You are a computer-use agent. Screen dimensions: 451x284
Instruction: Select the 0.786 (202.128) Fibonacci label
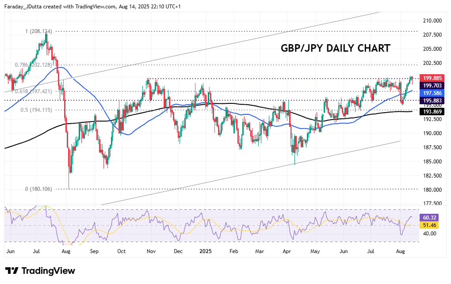coord(33,65)
